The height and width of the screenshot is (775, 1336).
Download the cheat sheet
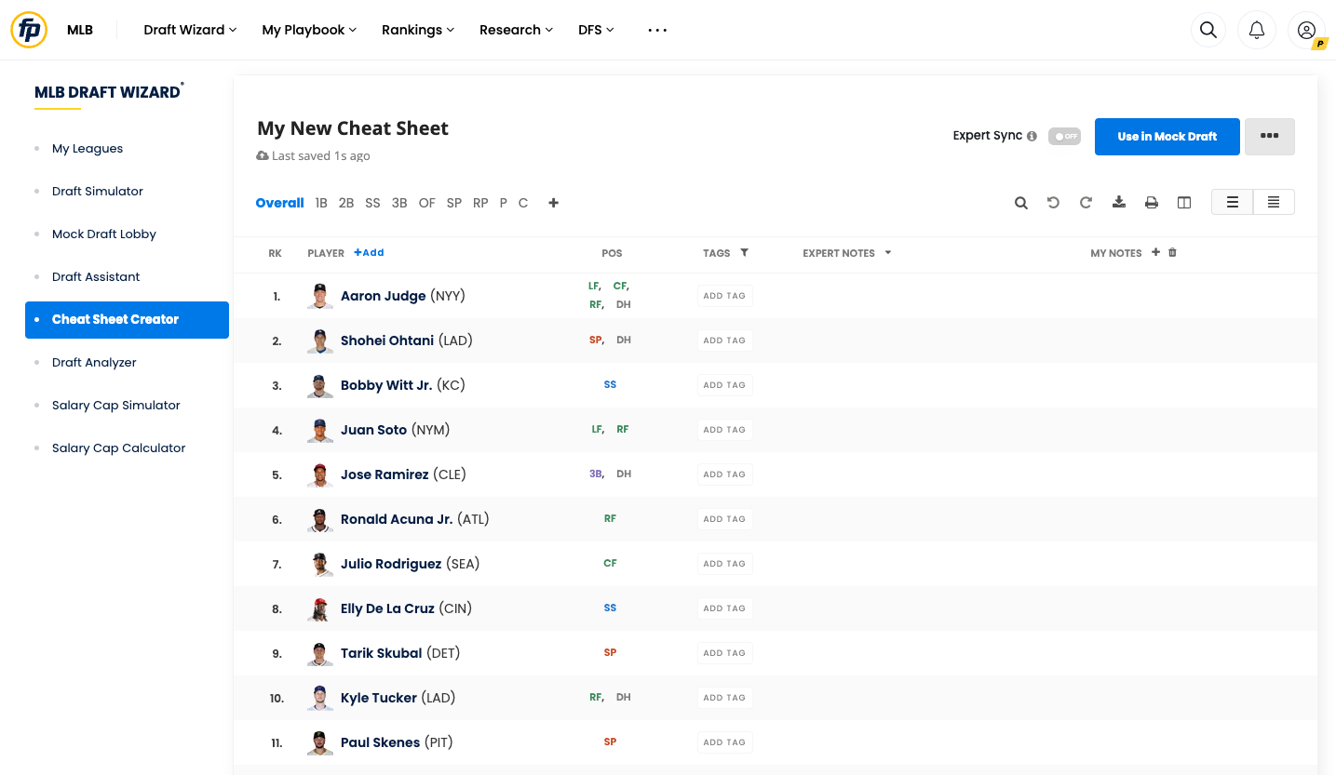coord(1119,202)
